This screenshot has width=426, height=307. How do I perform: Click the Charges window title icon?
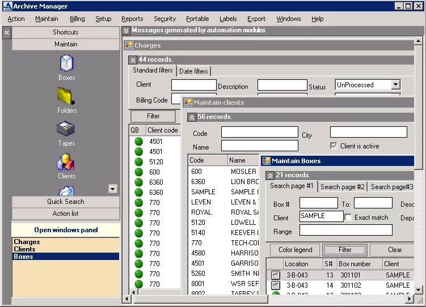[x=129, y=45]
